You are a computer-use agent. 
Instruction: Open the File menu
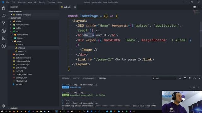[x=8, y=2]
